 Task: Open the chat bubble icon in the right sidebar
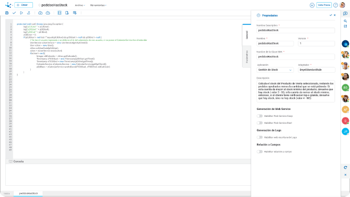coord(345,13)
